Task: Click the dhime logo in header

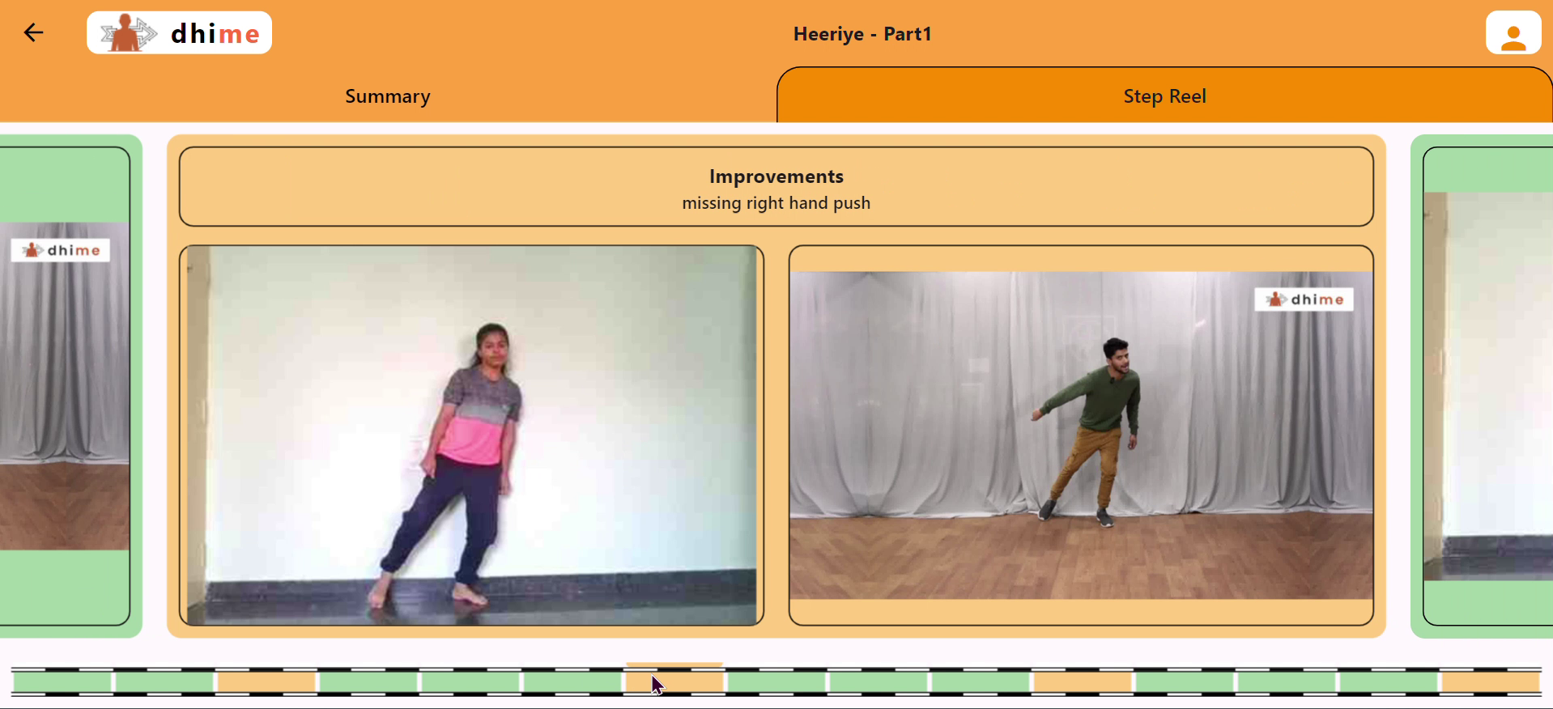Action: (x=179, y=32)
